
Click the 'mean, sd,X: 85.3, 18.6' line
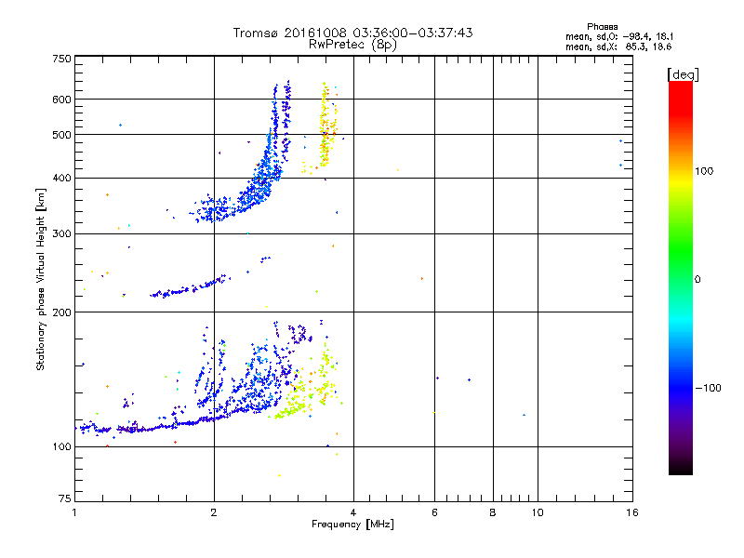(618, 46)
